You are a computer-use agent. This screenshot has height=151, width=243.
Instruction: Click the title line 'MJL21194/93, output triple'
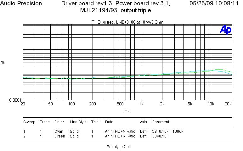pos(116,10)
